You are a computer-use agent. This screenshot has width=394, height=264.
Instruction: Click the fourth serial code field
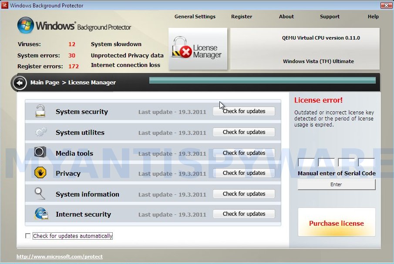[x=367, y=162]
